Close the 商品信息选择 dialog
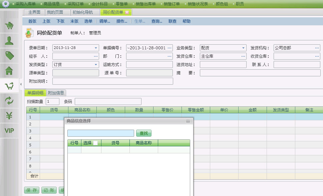The height and width of the screenshot is (196, 323). (188, 121)
